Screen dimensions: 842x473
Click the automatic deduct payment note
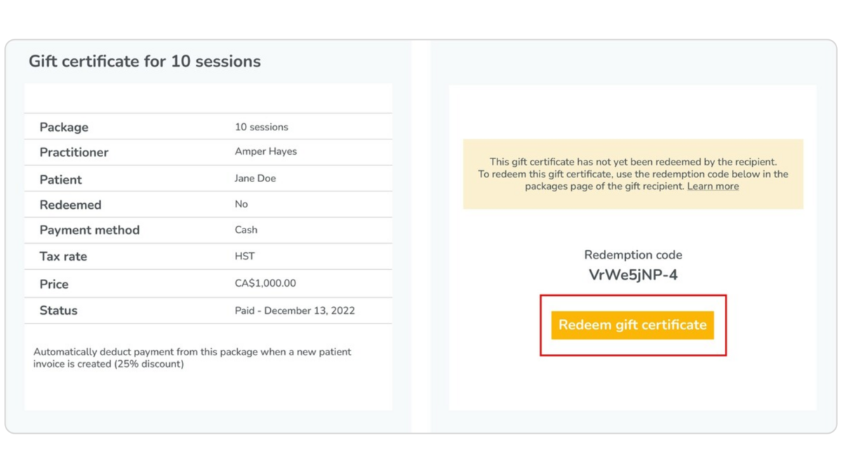click(x=192, y=358)
